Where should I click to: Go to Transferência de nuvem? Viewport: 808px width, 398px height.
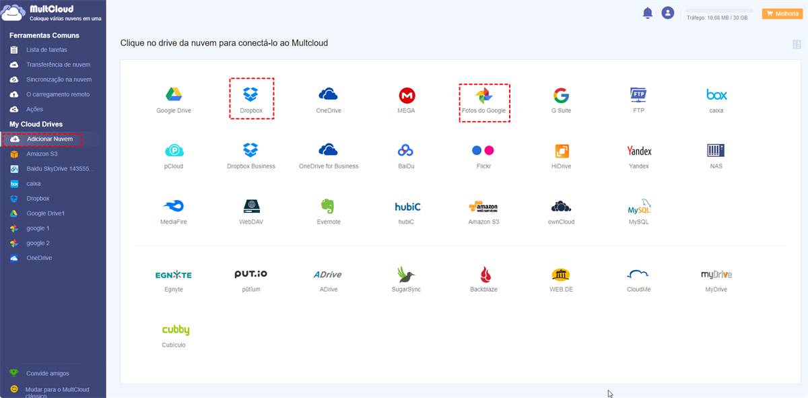click(x=58, y=65)
